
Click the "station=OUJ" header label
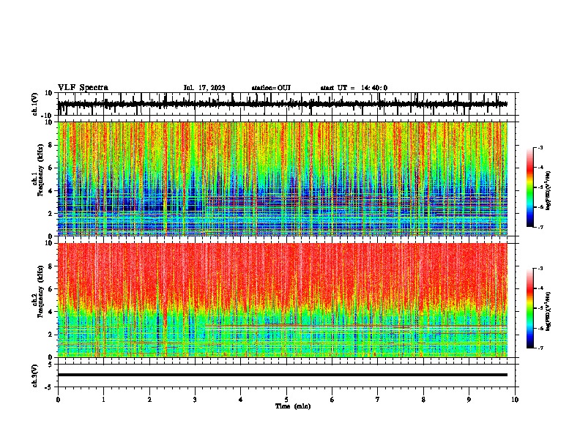(x=271, y=88)
